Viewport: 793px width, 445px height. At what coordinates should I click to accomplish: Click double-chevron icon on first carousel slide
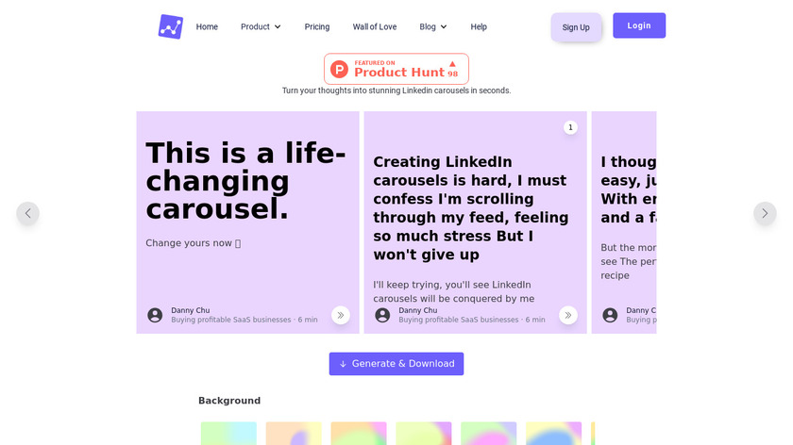click(x=341, y=315)
